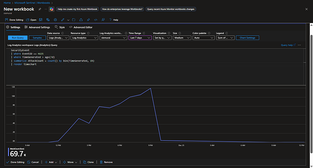Click the Visualization info icon
Viewport: 313px width, 168px height.
click(169, 33)
